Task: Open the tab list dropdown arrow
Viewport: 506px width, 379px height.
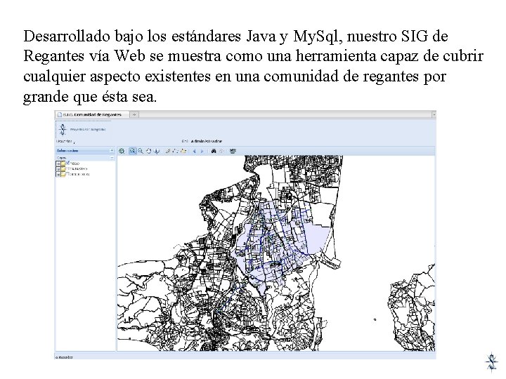Action: [x=434, y=114]
